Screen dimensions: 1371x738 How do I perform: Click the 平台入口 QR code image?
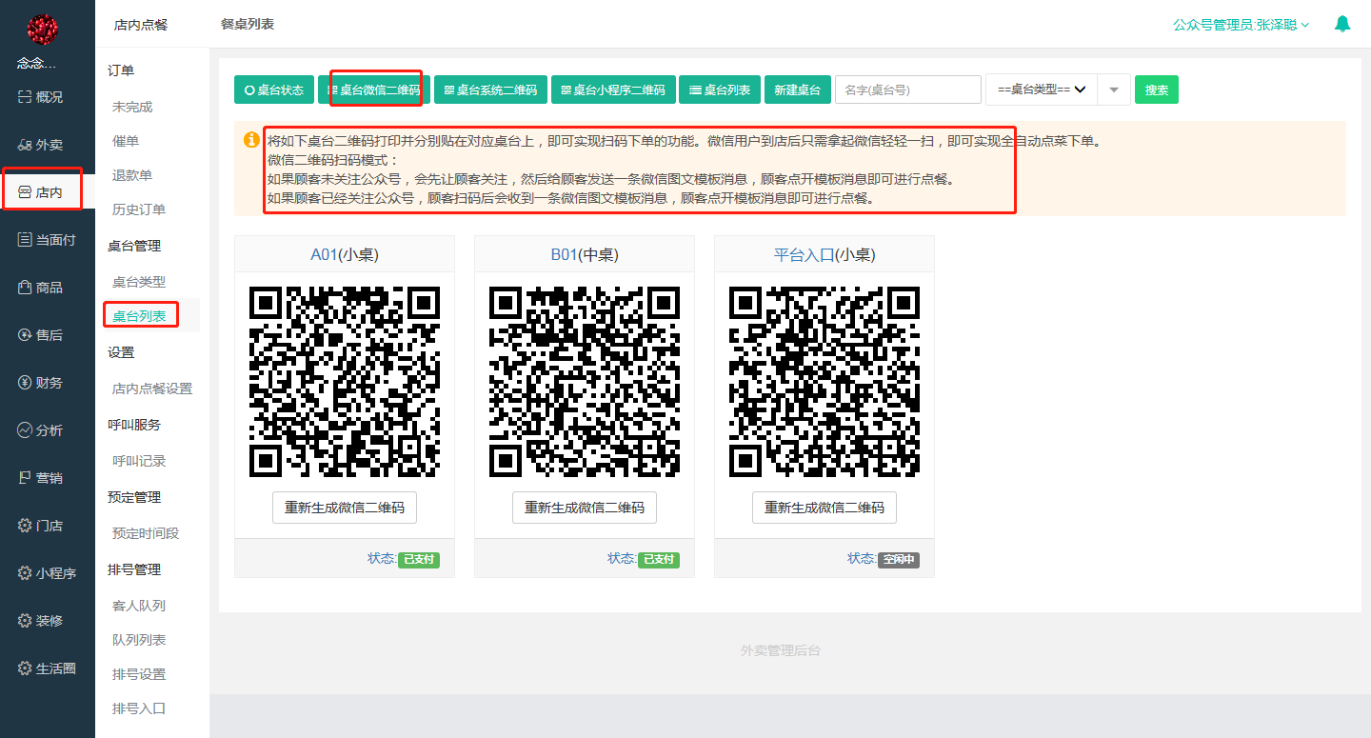825,382
